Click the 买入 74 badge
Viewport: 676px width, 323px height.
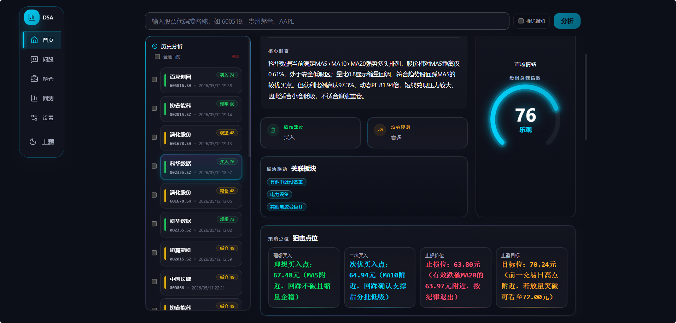[227, 75]
